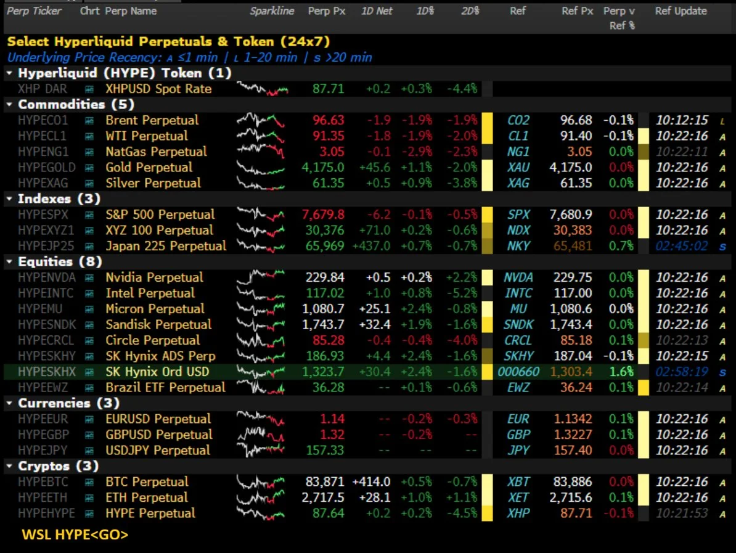Click Japan 225 Perp Px 65,969
736x553 pixels.
coord(325,247)
